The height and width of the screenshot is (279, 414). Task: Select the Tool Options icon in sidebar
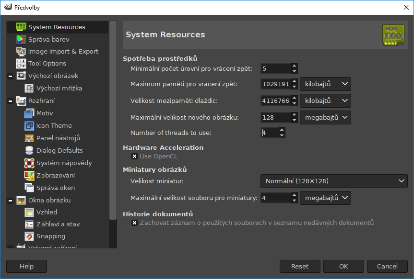pyautogui.click(x=21, y=63)
